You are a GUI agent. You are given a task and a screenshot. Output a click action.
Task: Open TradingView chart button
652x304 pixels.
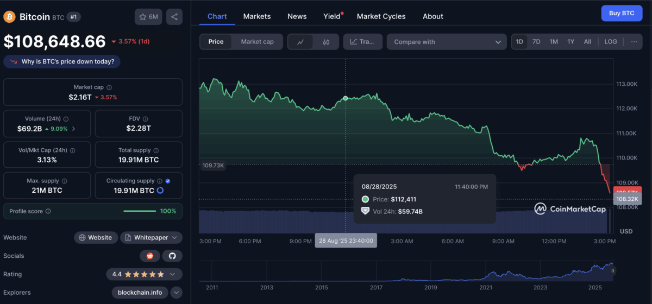coord(363,42)
